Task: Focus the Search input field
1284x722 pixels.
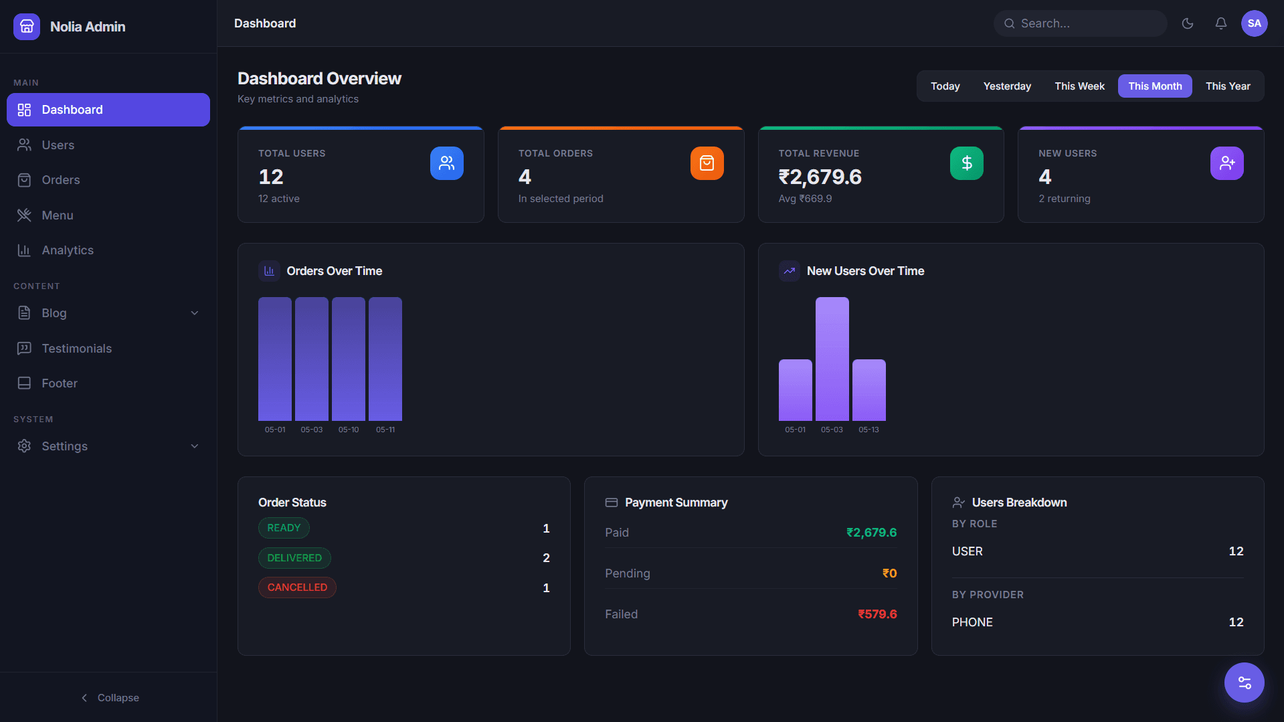Action: click(1081, 23)
